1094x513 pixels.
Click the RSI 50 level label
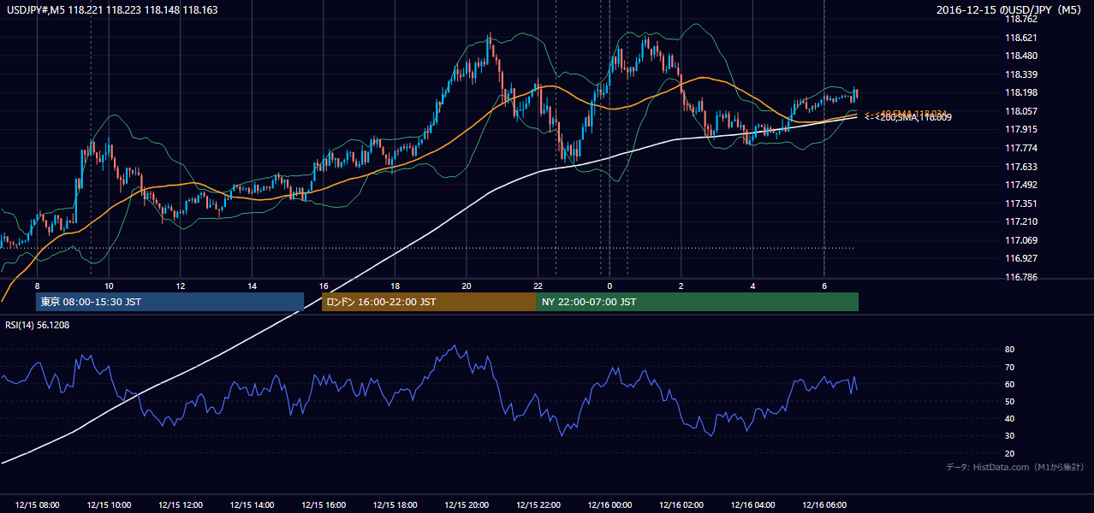tap(1009, 401)
